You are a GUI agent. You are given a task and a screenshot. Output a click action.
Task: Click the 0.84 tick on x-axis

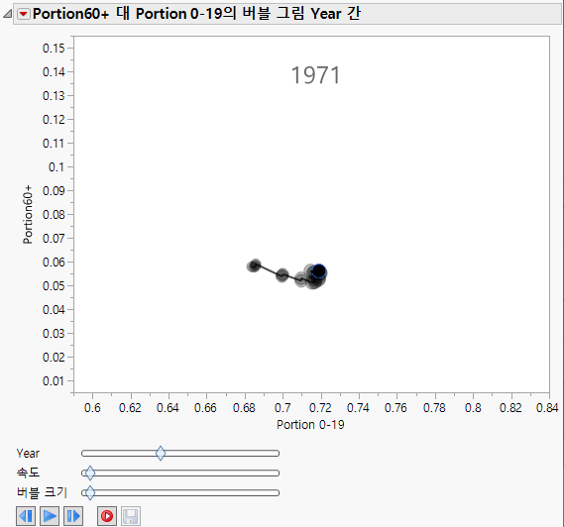(547, 408)
